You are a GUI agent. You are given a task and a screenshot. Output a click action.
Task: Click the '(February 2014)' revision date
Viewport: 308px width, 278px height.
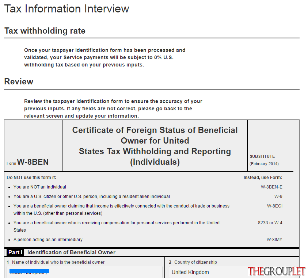pos(264,164)
